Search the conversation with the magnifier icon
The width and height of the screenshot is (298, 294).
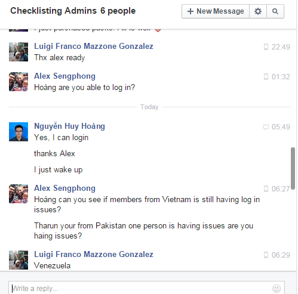(275, 11)
